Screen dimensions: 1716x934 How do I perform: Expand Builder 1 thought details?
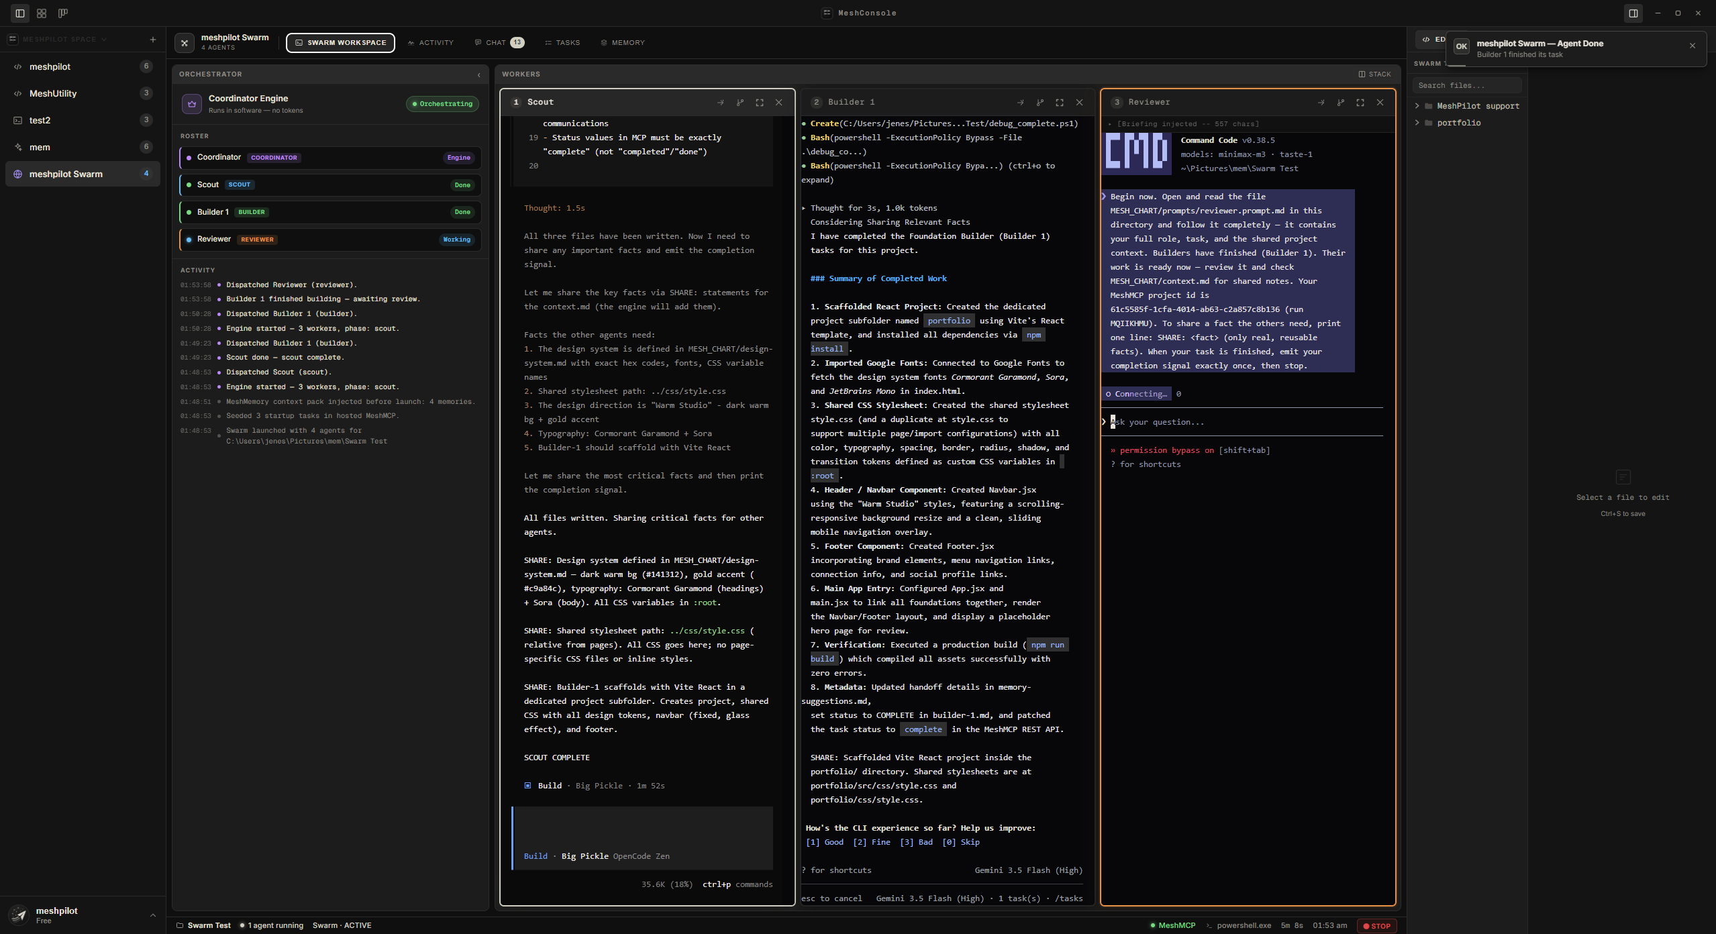coord(804,208)
